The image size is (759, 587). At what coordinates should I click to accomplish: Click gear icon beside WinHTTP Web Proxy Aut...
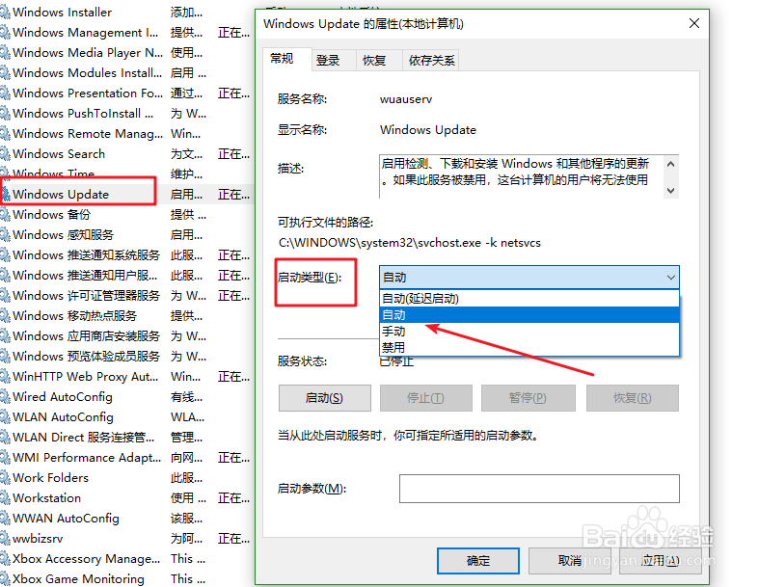[x=6, y=377]
